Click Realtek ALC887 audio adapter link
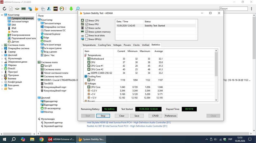Image resolution: width=256 pixels, height=143 pixels. [127, 126]
